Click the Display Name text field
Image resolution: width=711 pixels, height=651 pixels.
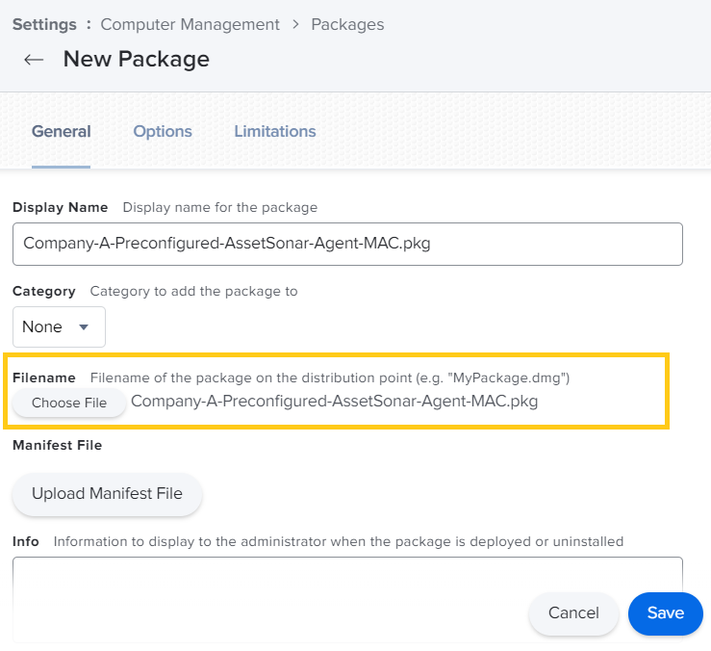pyautogui.click(x=346, y=244)
